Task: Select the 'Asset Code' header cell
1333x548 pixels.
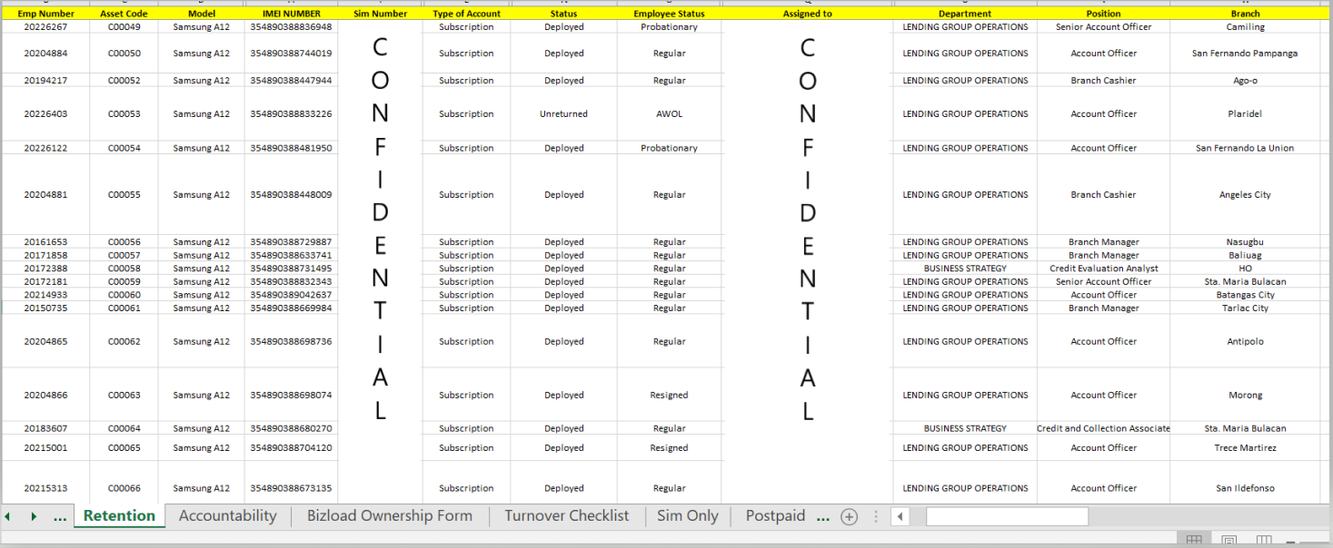Action: [124, 14]
